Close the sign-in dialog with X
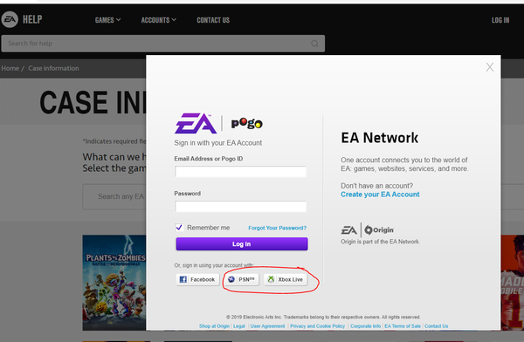Screen dimensions: 524x342 (490, 67)
